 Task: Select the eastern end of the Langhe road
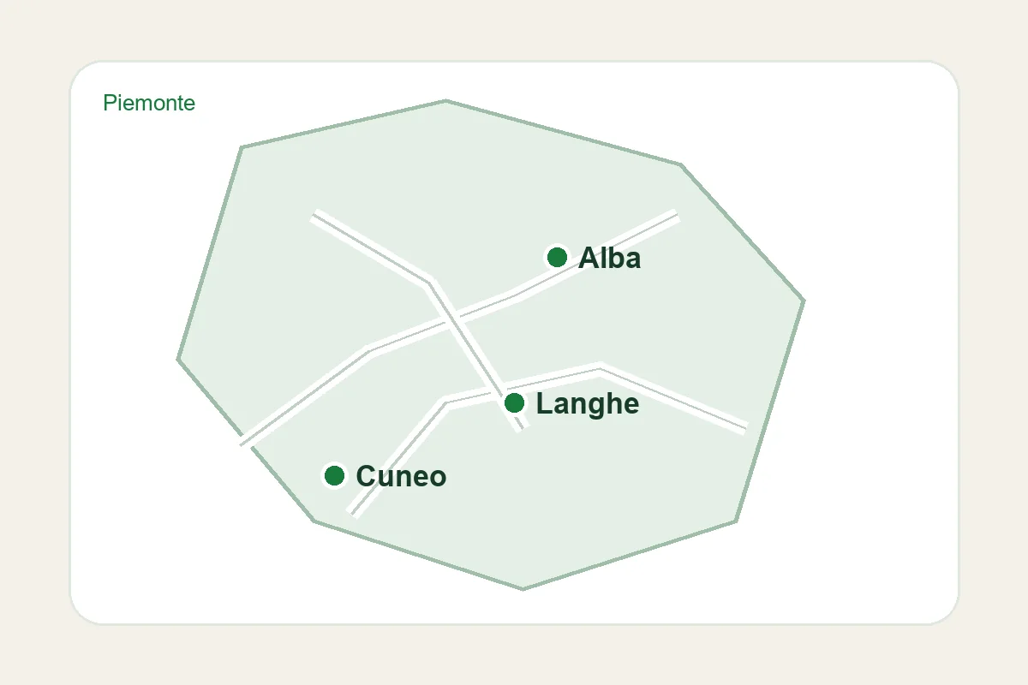click(x=745, y=428)
